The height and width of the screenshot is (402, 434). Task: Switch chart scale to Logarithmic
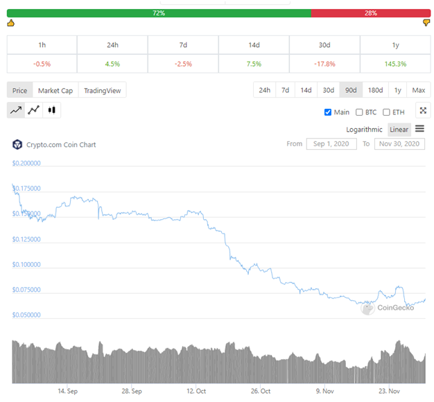point(364,130)
